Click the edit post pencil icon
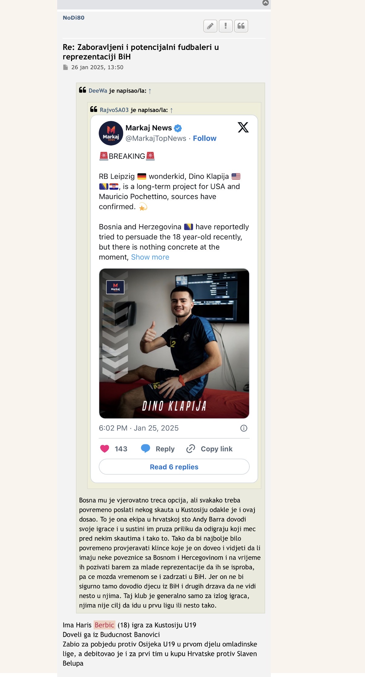This screenshot has height=677, width=365. 210,26
